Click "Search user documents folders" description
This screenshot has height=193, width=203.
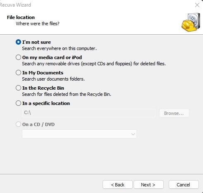(53, 79)
